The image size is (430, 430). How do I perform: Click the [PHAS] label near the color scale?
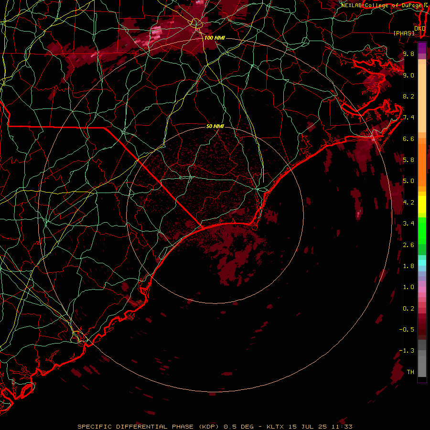404,33
